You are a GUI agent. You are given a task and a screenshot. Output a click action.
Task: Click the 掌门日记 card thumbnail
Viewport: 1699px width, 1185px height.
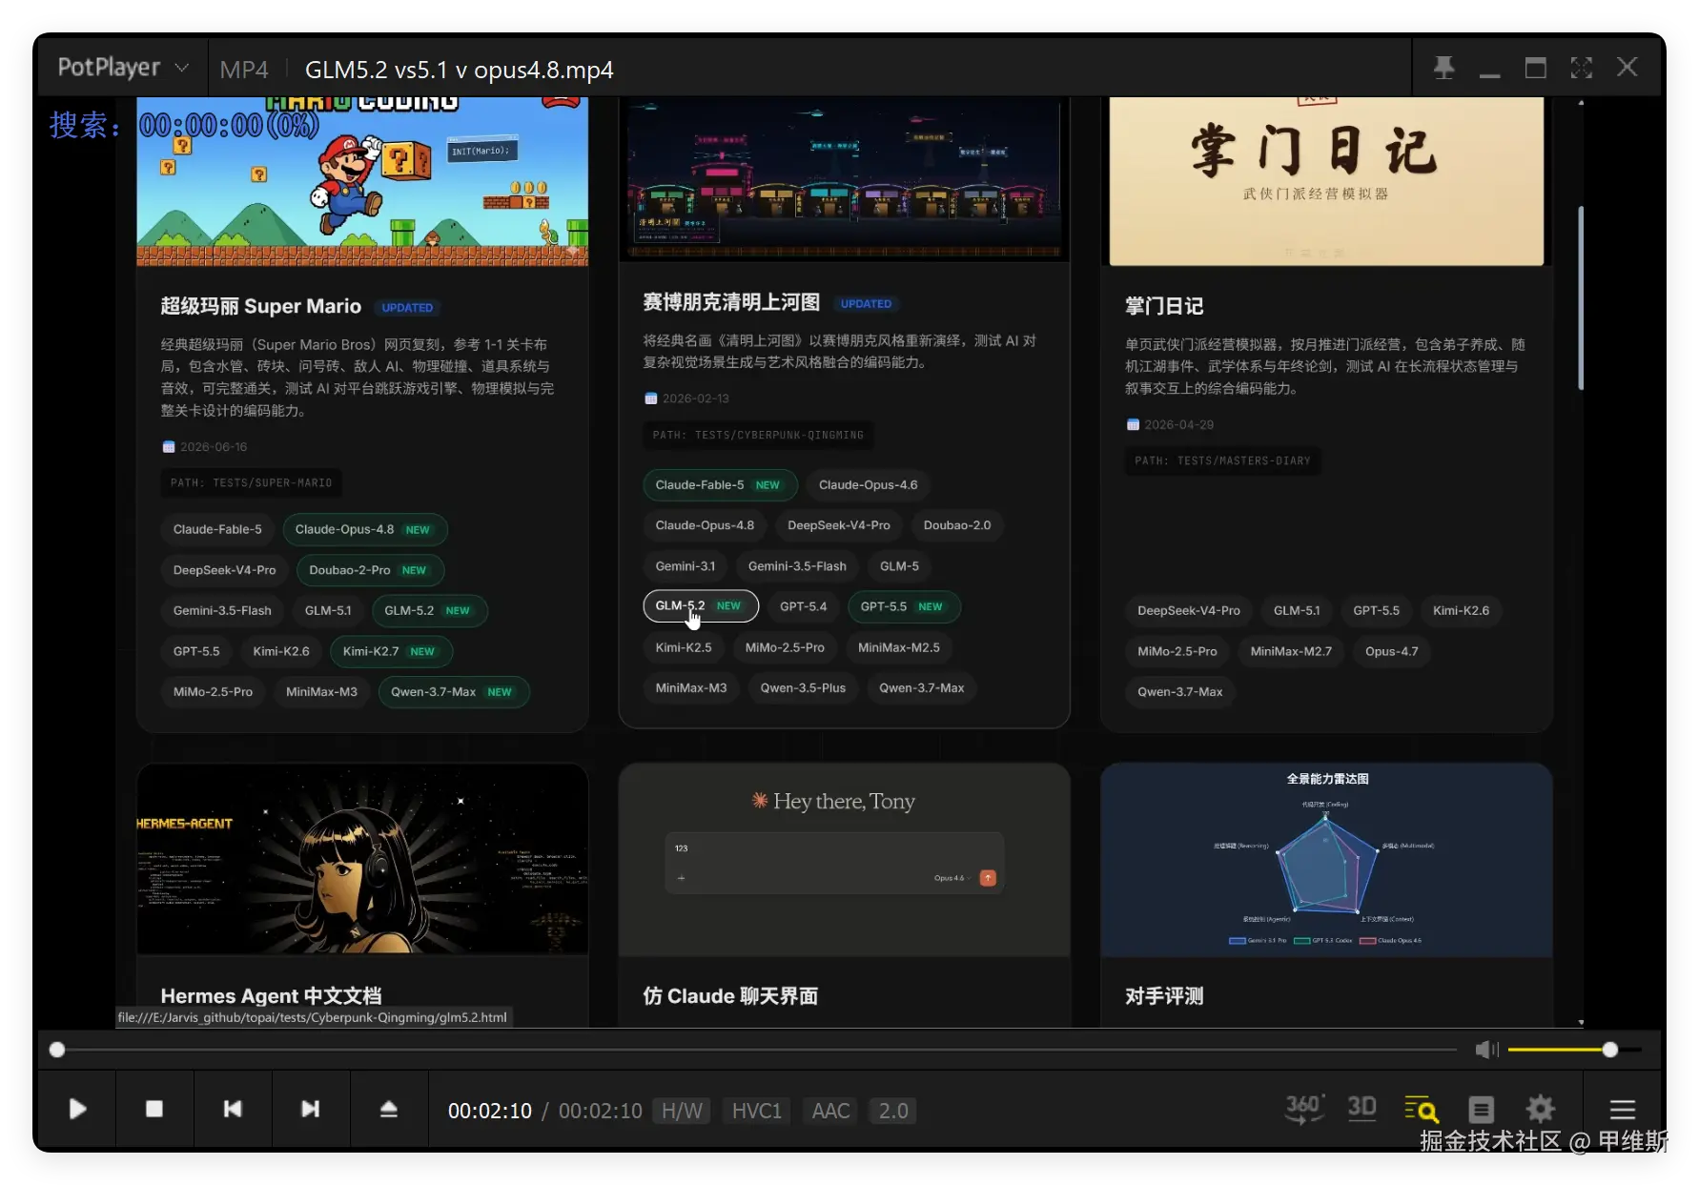[x=1326, y=181]
